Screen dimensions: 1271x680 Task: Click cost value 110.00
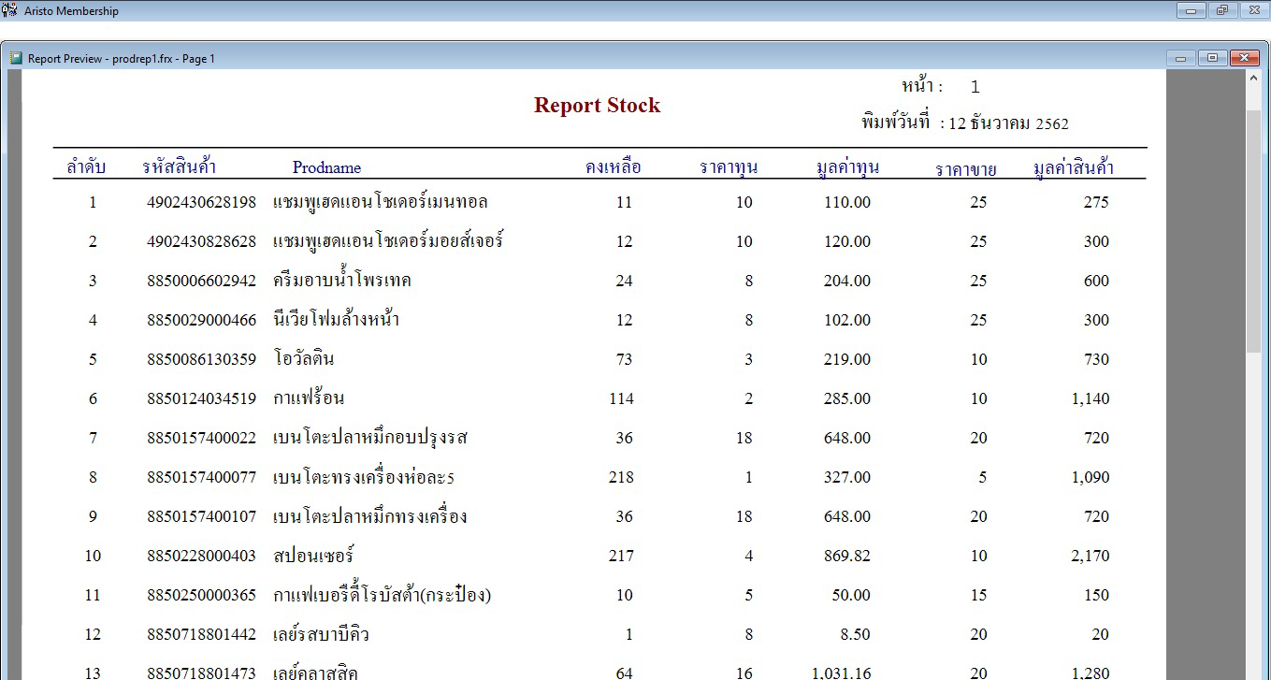[847, 202]
